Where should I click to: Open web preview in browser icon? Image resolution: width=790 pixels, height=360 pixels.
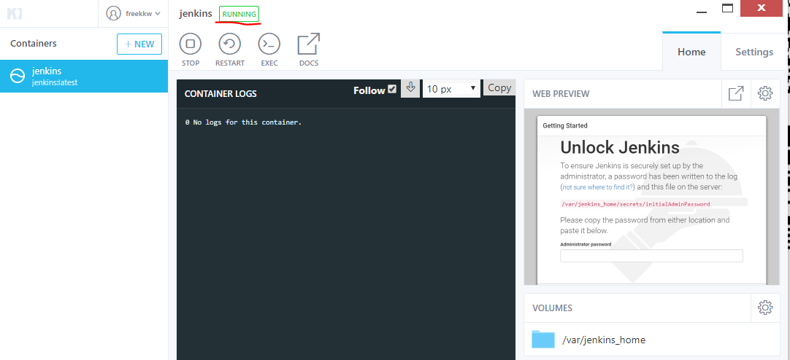pos(735,93)
